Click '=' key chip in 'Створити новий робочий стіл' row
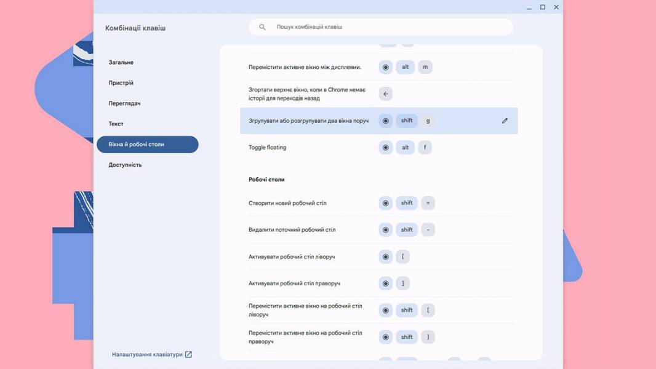This screenshot has height=369, width=656. [x=428, y=203]
